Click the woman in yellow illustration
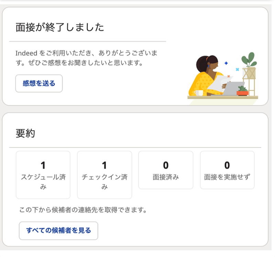The width and height of the screenshot is (275, 257). point(207,76)
